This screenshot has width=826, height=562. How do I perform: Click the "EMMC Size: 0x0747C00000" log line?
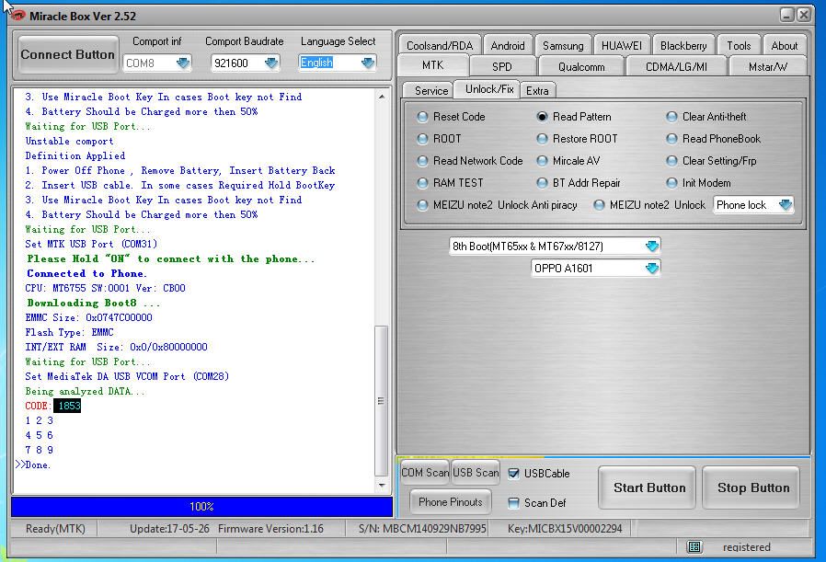click(88, 317)
